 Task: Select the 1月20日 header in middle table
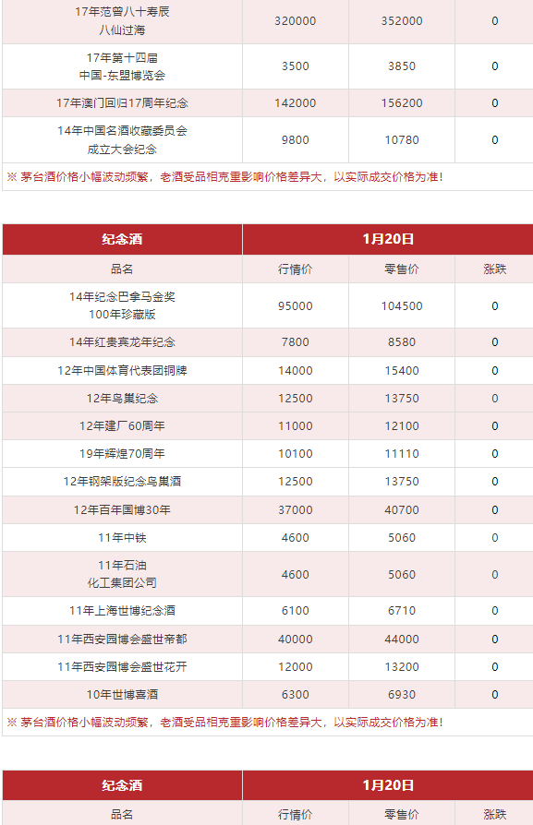(x=388, y=239)
